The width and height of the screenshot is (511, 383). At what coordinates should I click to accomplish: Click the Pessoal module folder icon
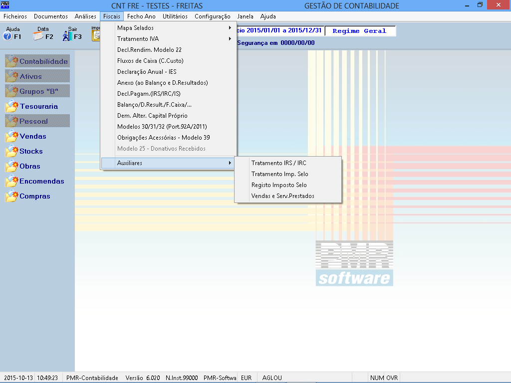(12, 121)
